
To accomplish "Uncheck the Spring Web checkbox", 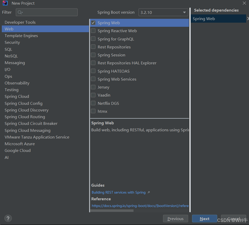I will coord(93,23).
